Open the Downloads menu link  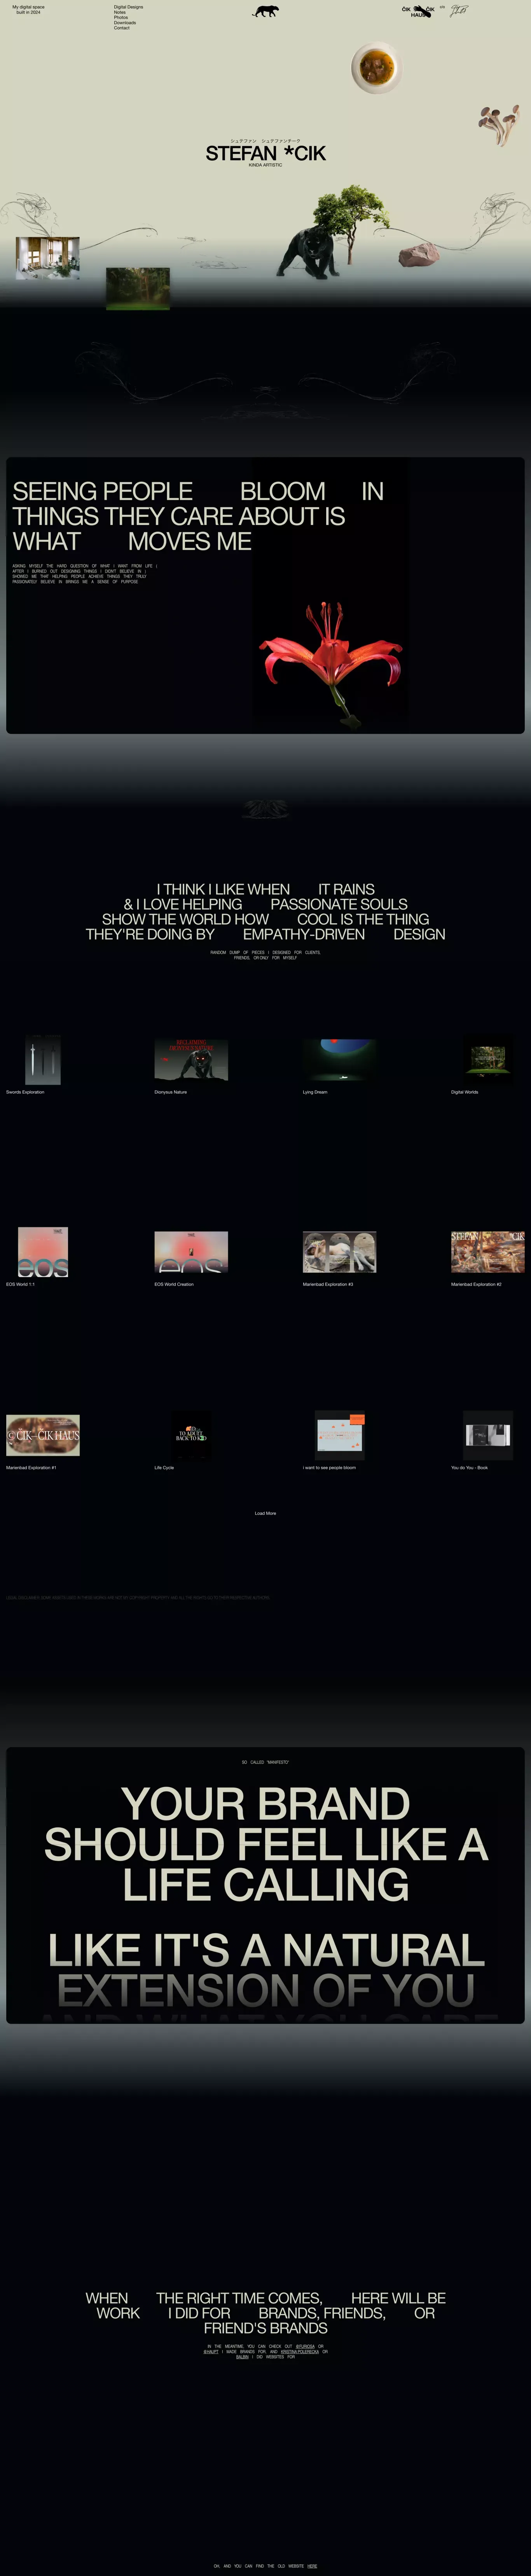[x=125, y=23]
